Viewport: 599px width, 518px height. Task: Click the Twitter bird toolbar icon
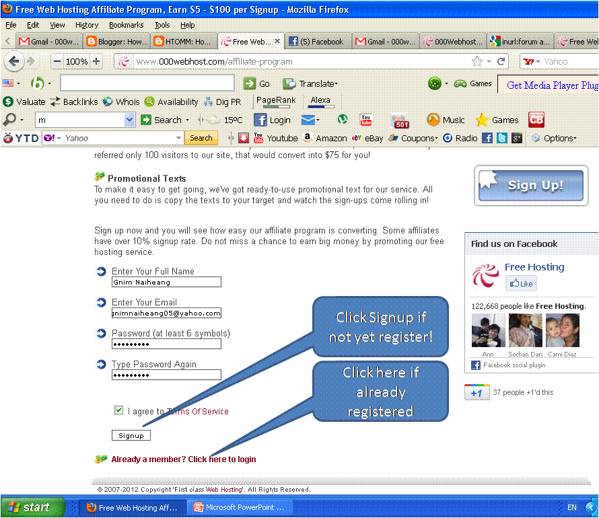502,138
